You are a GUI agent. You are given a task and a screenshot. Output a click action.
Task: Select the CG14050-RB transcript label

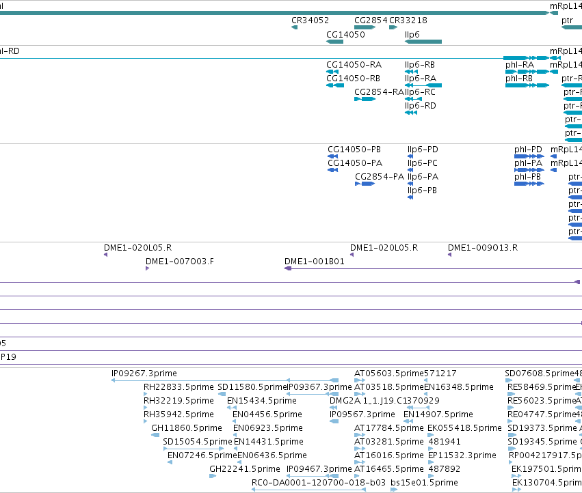click(353, 79)
